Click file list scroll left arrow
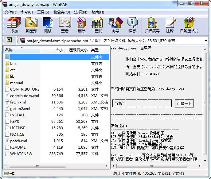The height and width of the screenshot is (179, 211). point(6,166)
